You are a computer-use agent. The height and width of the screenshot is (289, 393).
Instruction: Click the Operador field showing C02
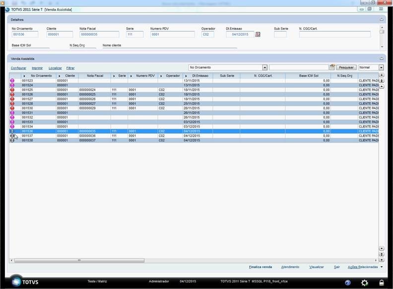(x=207, y=34)
